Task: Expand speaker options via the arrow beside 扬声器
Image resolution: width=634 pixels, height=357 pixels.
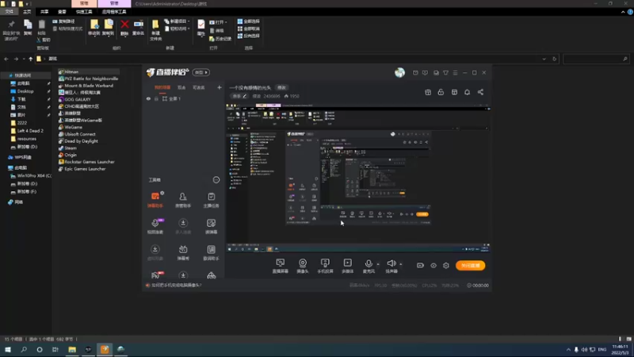Action: (x=401, y=264)
